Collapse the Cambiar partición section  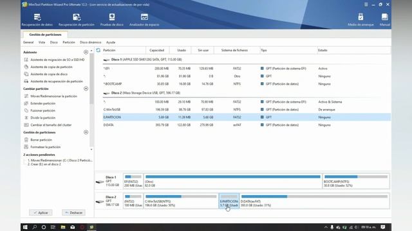click(x=86, y=89)
